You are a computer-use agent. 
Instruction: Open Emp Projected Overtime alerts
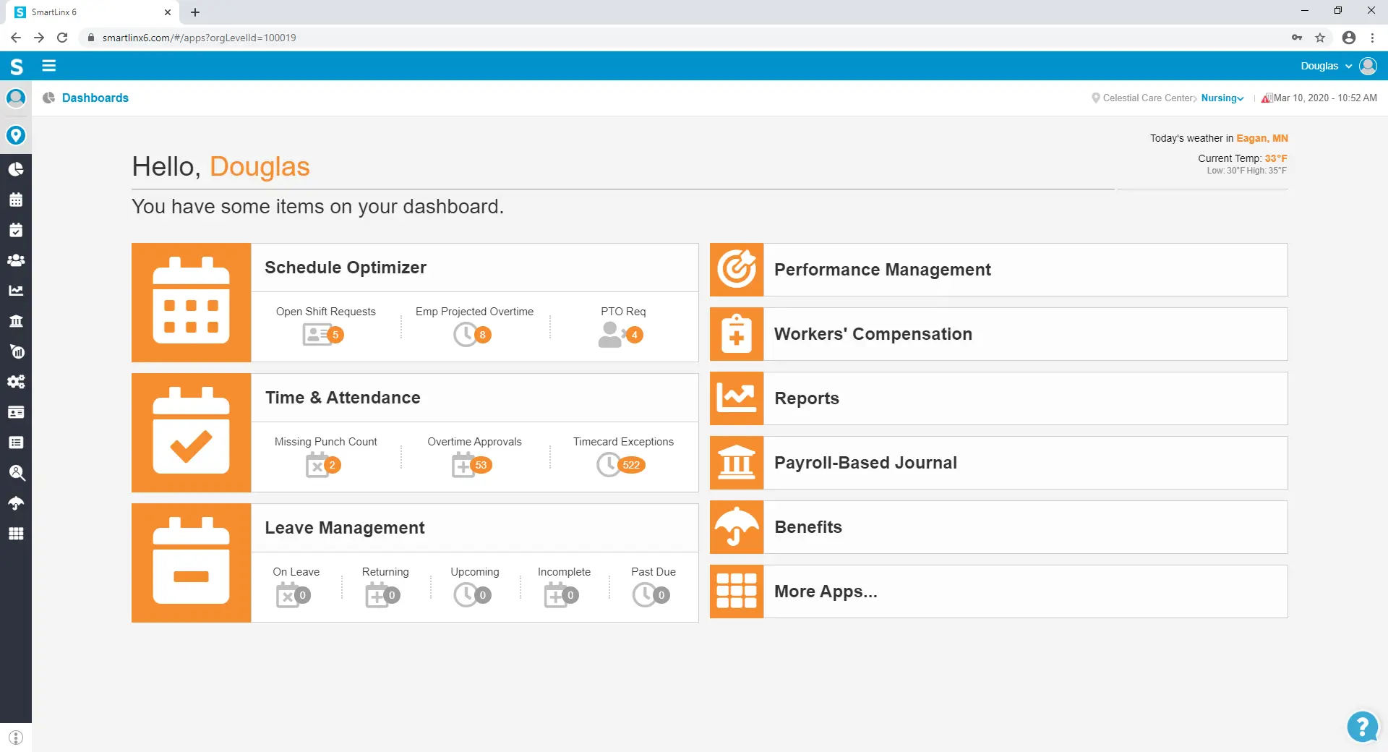474,334
